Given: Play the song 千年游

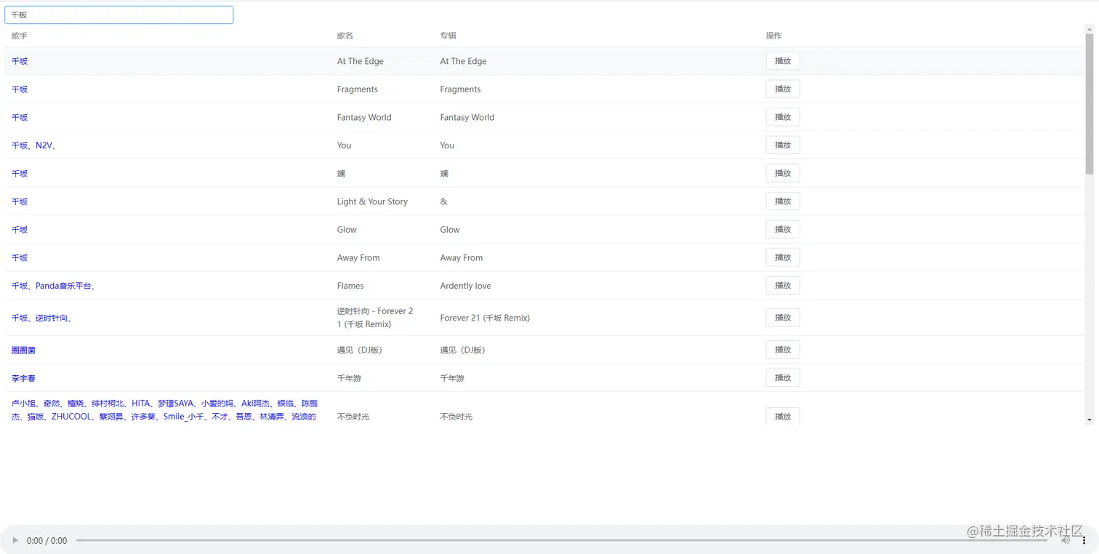Looking at the screenshot, I should (783, 377).
